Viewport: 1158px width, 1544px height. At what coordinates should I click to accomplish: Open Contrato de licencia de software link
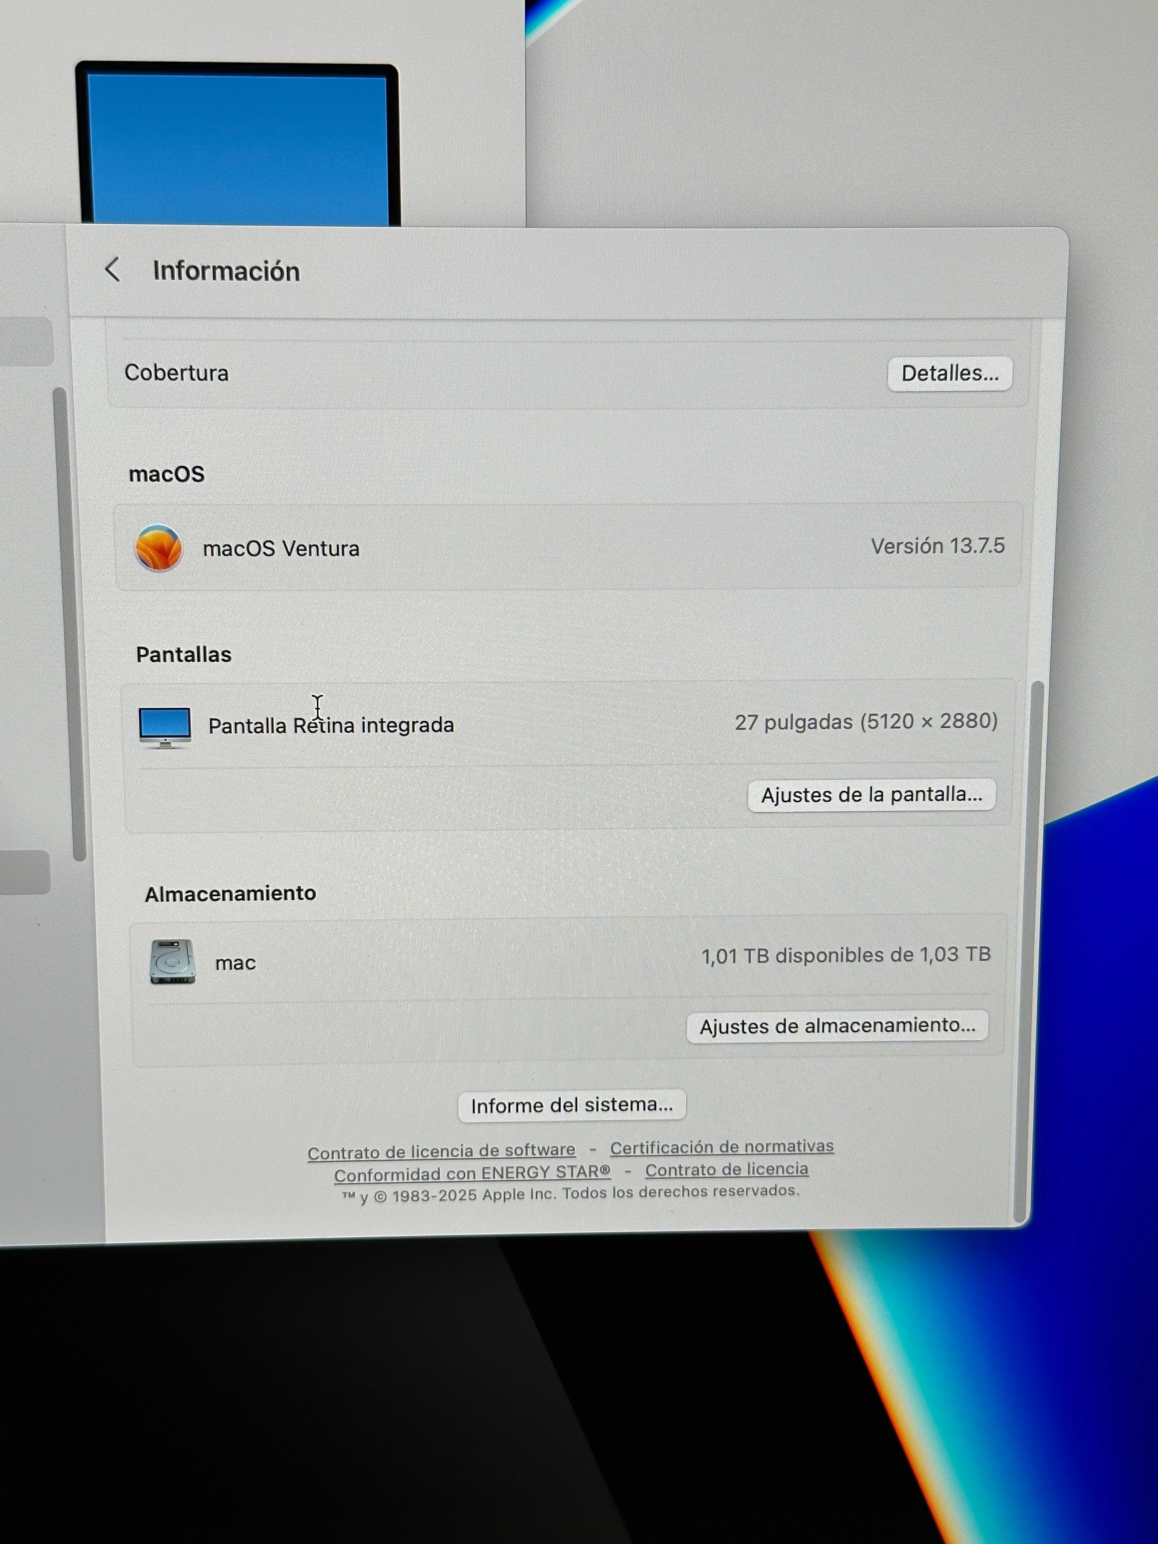[441, 1150]
